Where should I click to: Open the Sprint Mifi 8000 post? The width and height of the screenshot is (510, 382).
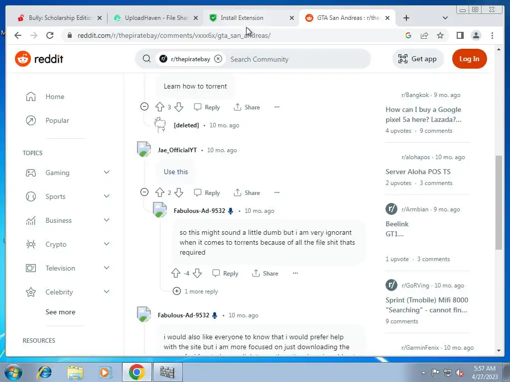[426, 305]
